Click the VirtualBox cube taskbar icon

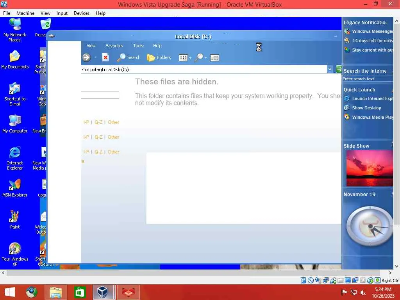[x=102, y=292]
